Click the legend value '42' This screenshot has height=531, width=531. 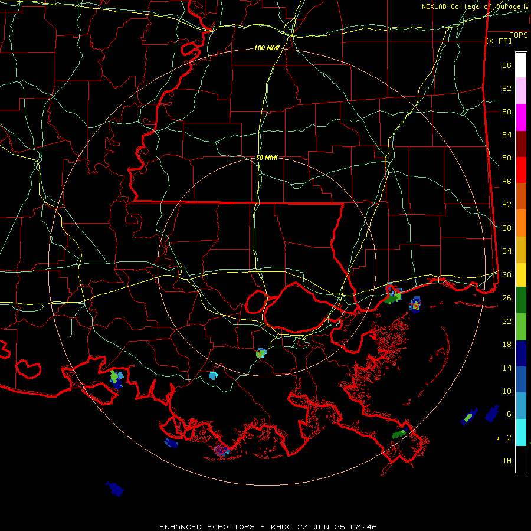[x=507, y=205]
